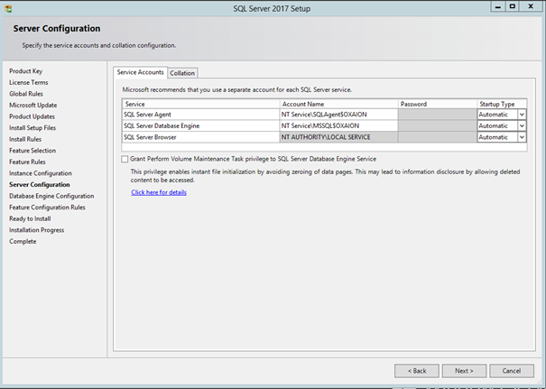The height and width of the screenshot is (389, 546).
Task: Select the SQL Server Browser service cell
Action: coord(201,137)
